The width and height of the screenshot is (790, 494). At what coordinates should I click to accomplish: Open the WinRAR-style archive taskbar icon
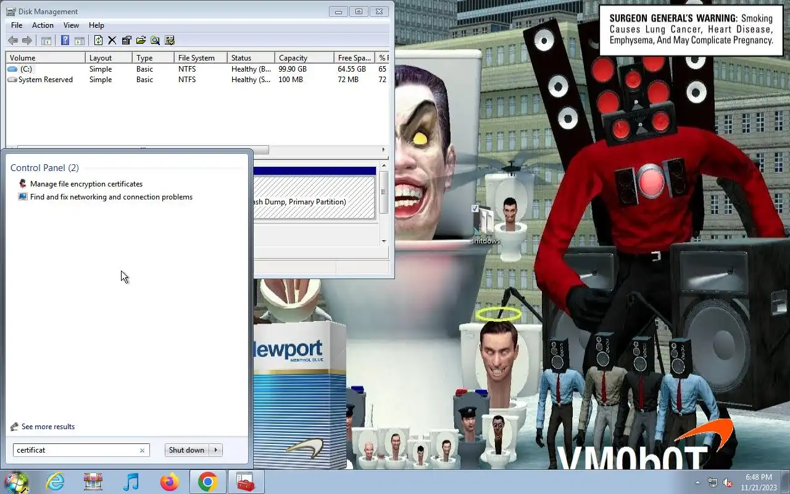click(93, 482)
